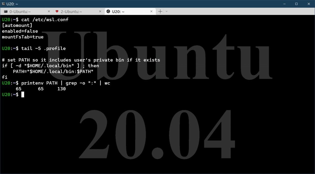Click the terminal icon in the title bar
Screen dimensions: 315x174
(3, 4)
